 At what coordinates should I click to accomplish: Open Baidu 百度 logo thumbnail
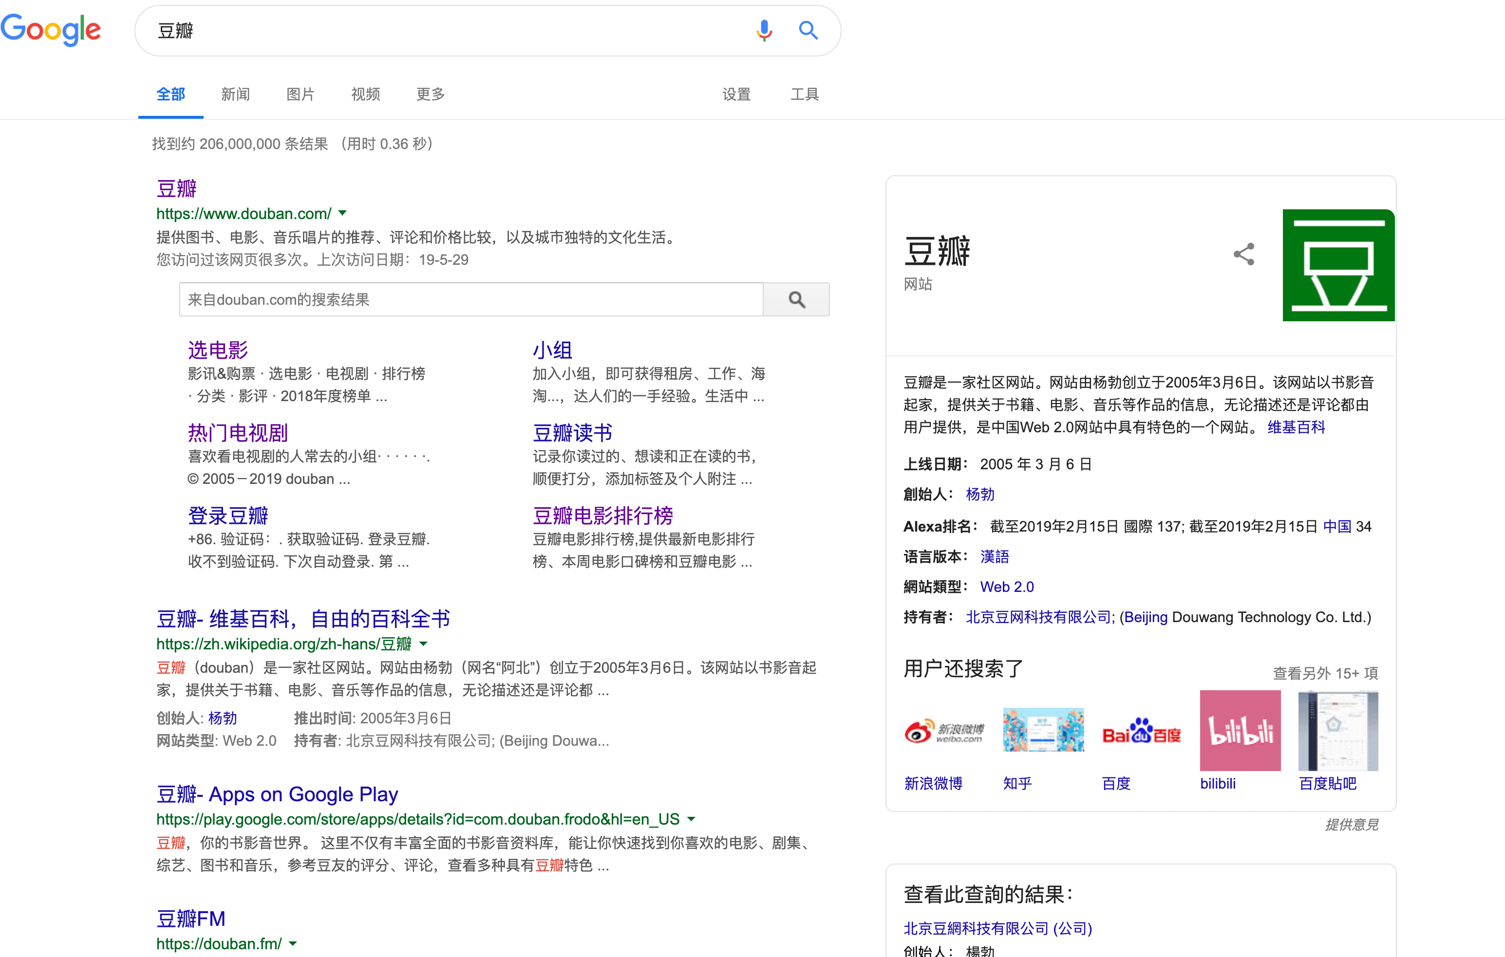coord(1141,730)
